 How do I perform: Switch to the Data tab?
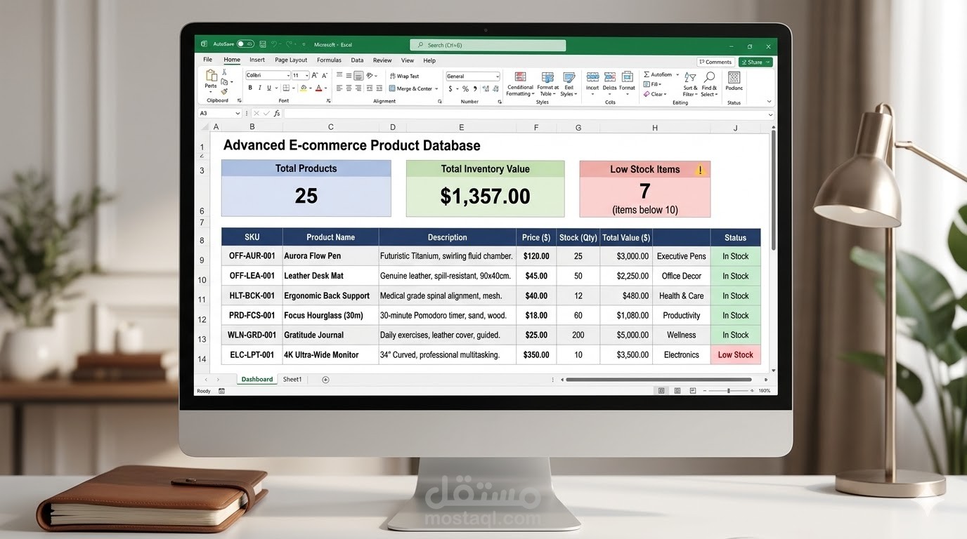click(357, 60)
